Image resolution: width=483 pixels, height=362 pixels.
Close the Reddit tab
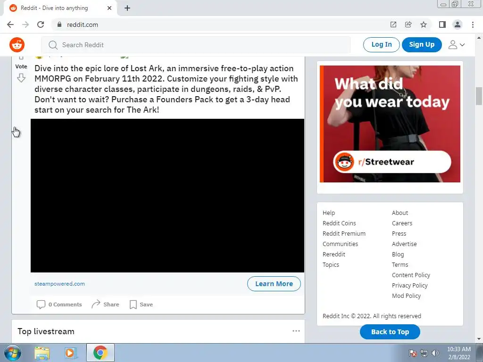click(x=109, y=8)
